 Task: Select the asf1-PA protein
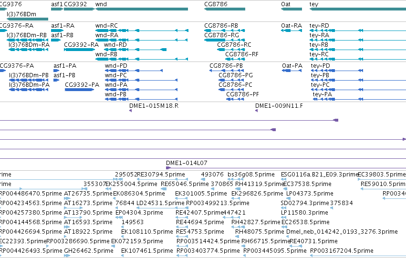point(56,71)
